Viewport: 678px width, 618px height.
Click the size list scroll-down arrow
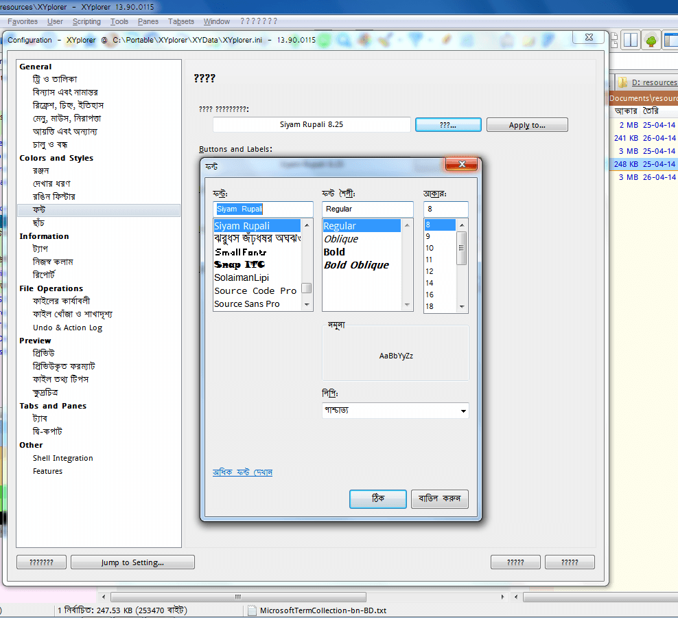point(462,306)
